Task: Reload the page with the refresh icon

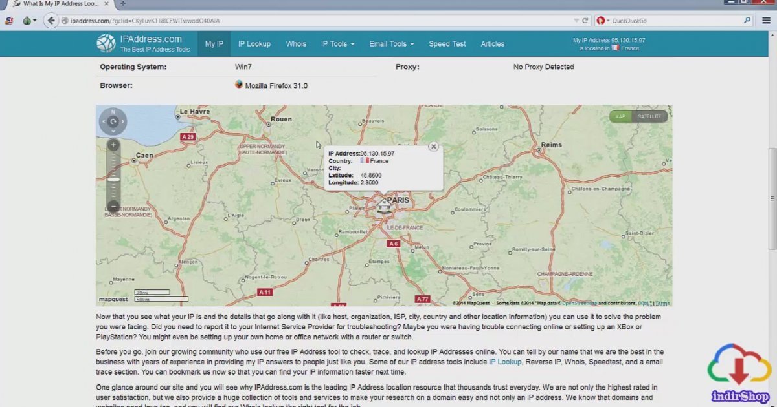Action: pyautogui.click(x=585, y=21)
